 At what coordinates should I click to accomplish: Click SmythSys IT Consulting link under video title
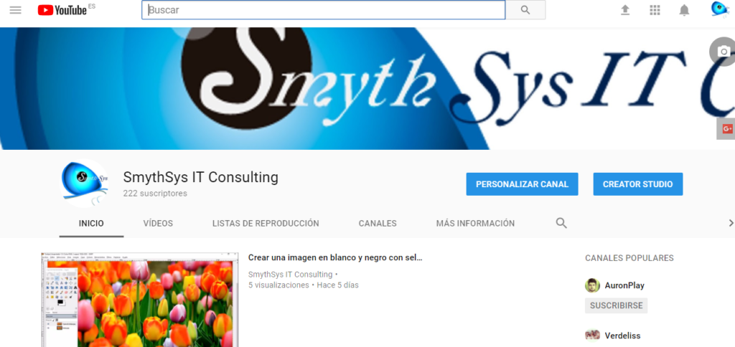290,275
